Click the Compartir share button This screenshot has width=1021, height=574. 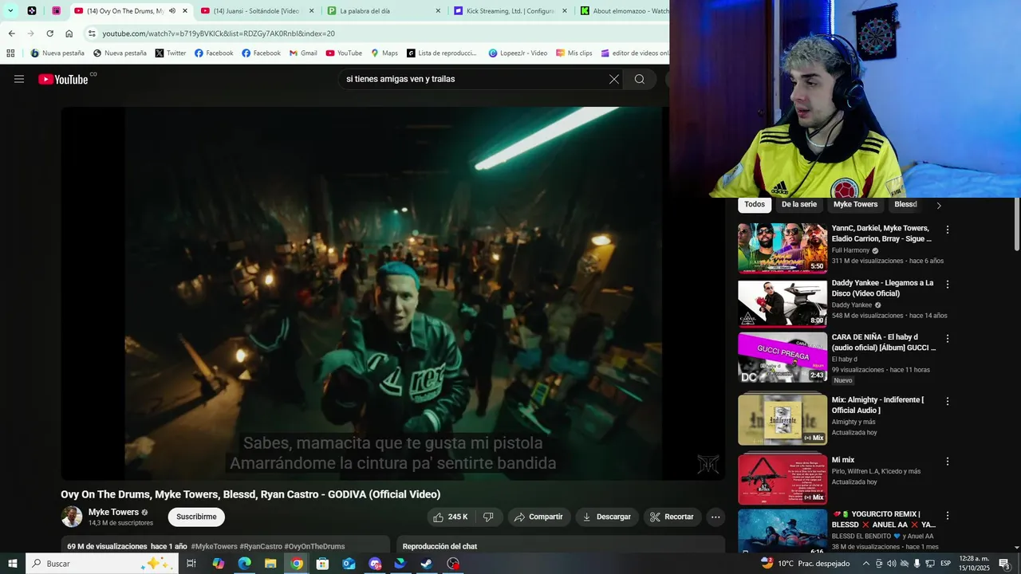[539, 517]
